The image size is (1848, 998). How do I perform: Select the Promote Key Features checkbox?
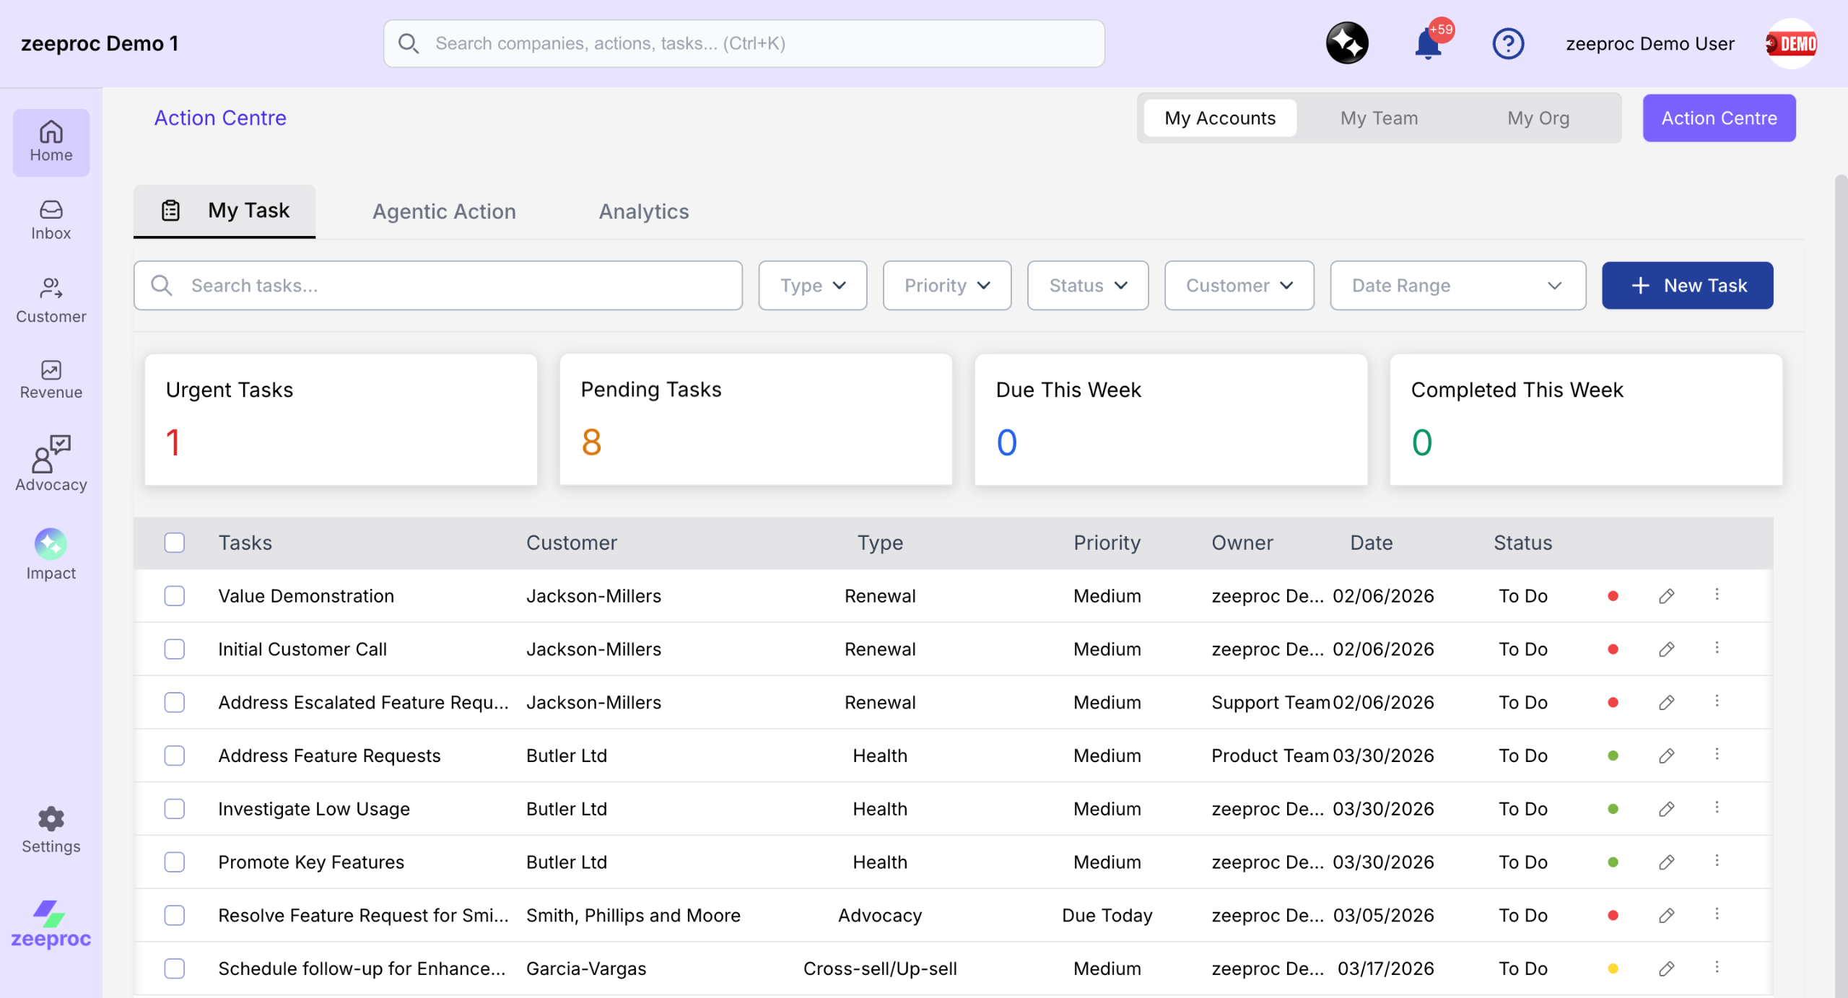click(x=174, y=862)
